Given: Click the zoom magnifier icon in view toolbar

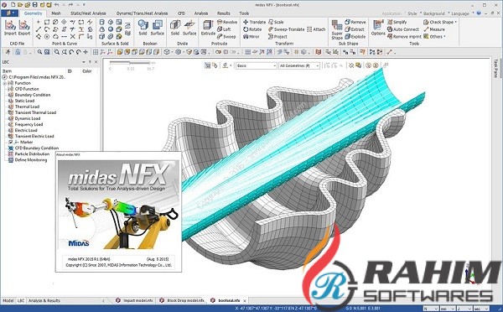Looking at the screenshot, I should click(39, 52).
